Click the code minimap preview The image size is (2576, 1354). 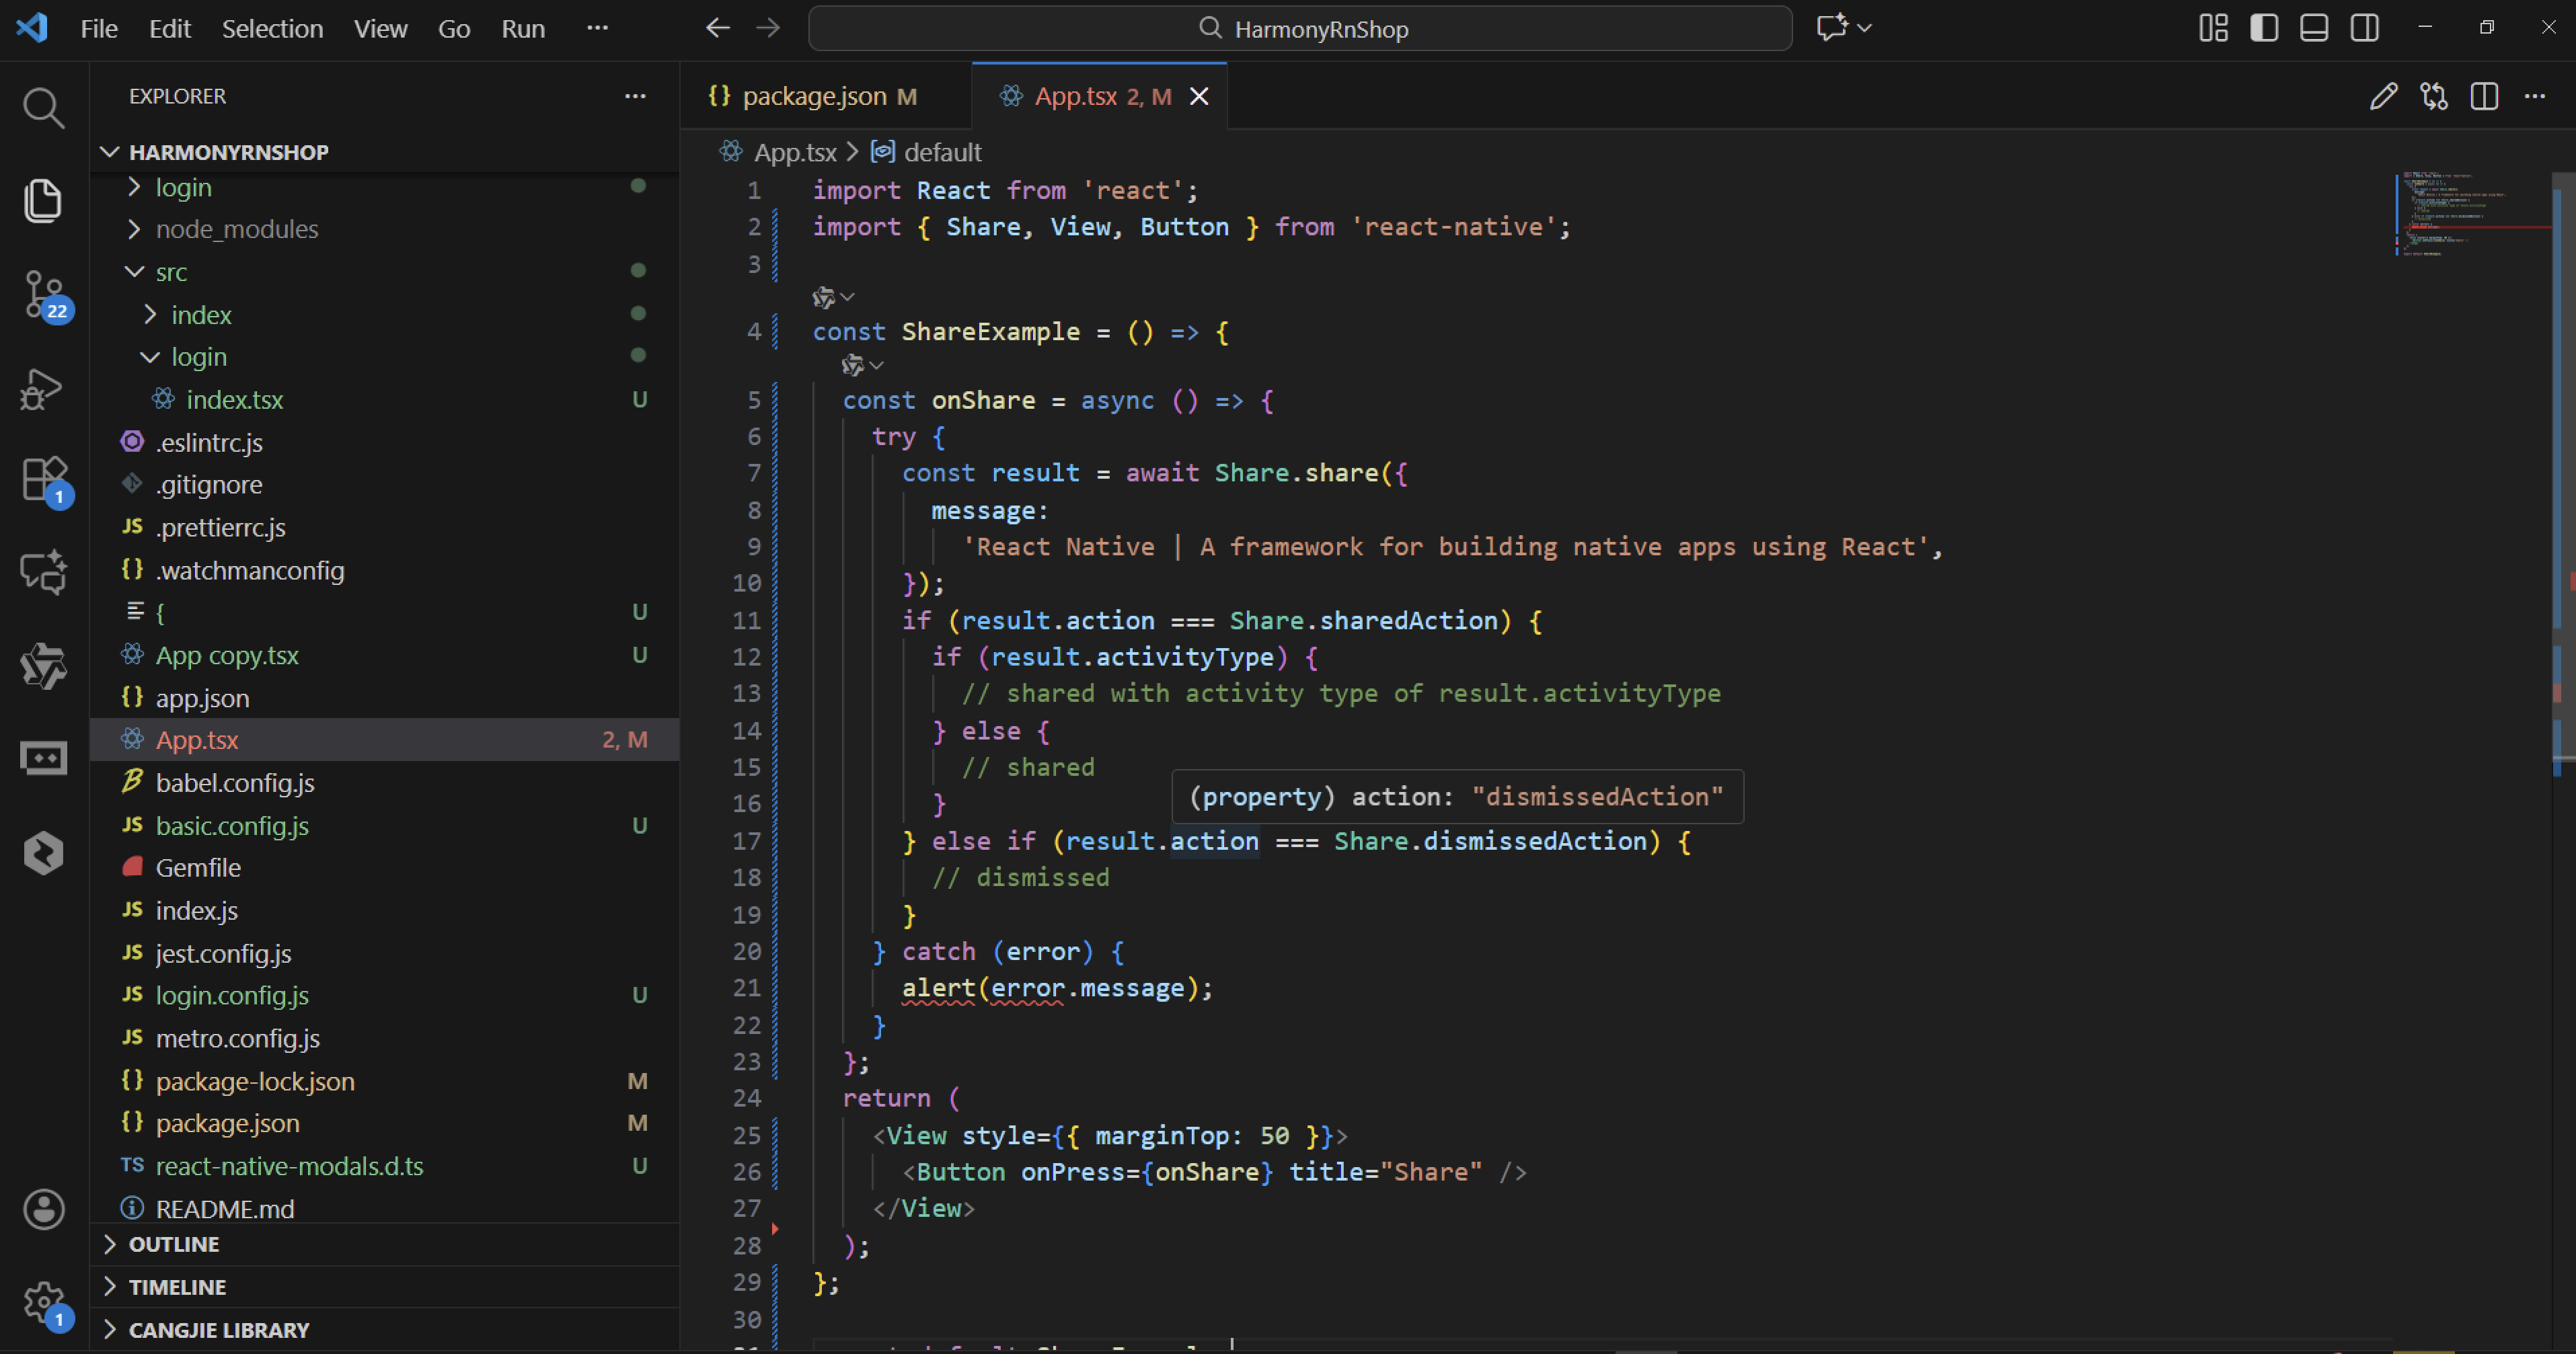[2470, 215]
